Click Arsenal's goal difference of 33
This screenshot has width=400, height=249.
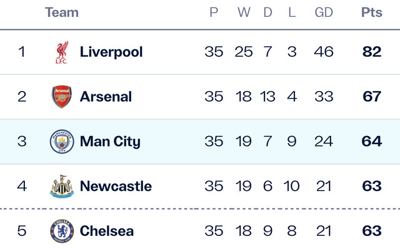pyautogui.click(x=324, y=97)
